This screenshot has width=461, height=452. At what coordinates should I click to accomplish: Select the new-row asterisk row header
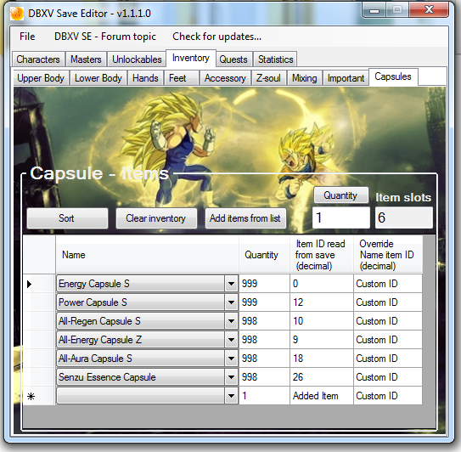(x=39, y=396)
